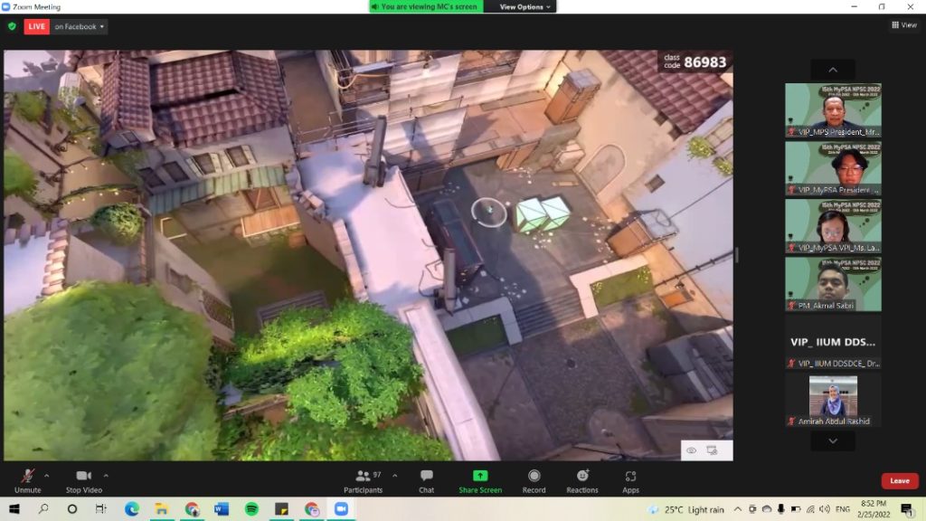Leave the meeting
926x521 pixels.
pyautogui.click(x=899, y=480)
